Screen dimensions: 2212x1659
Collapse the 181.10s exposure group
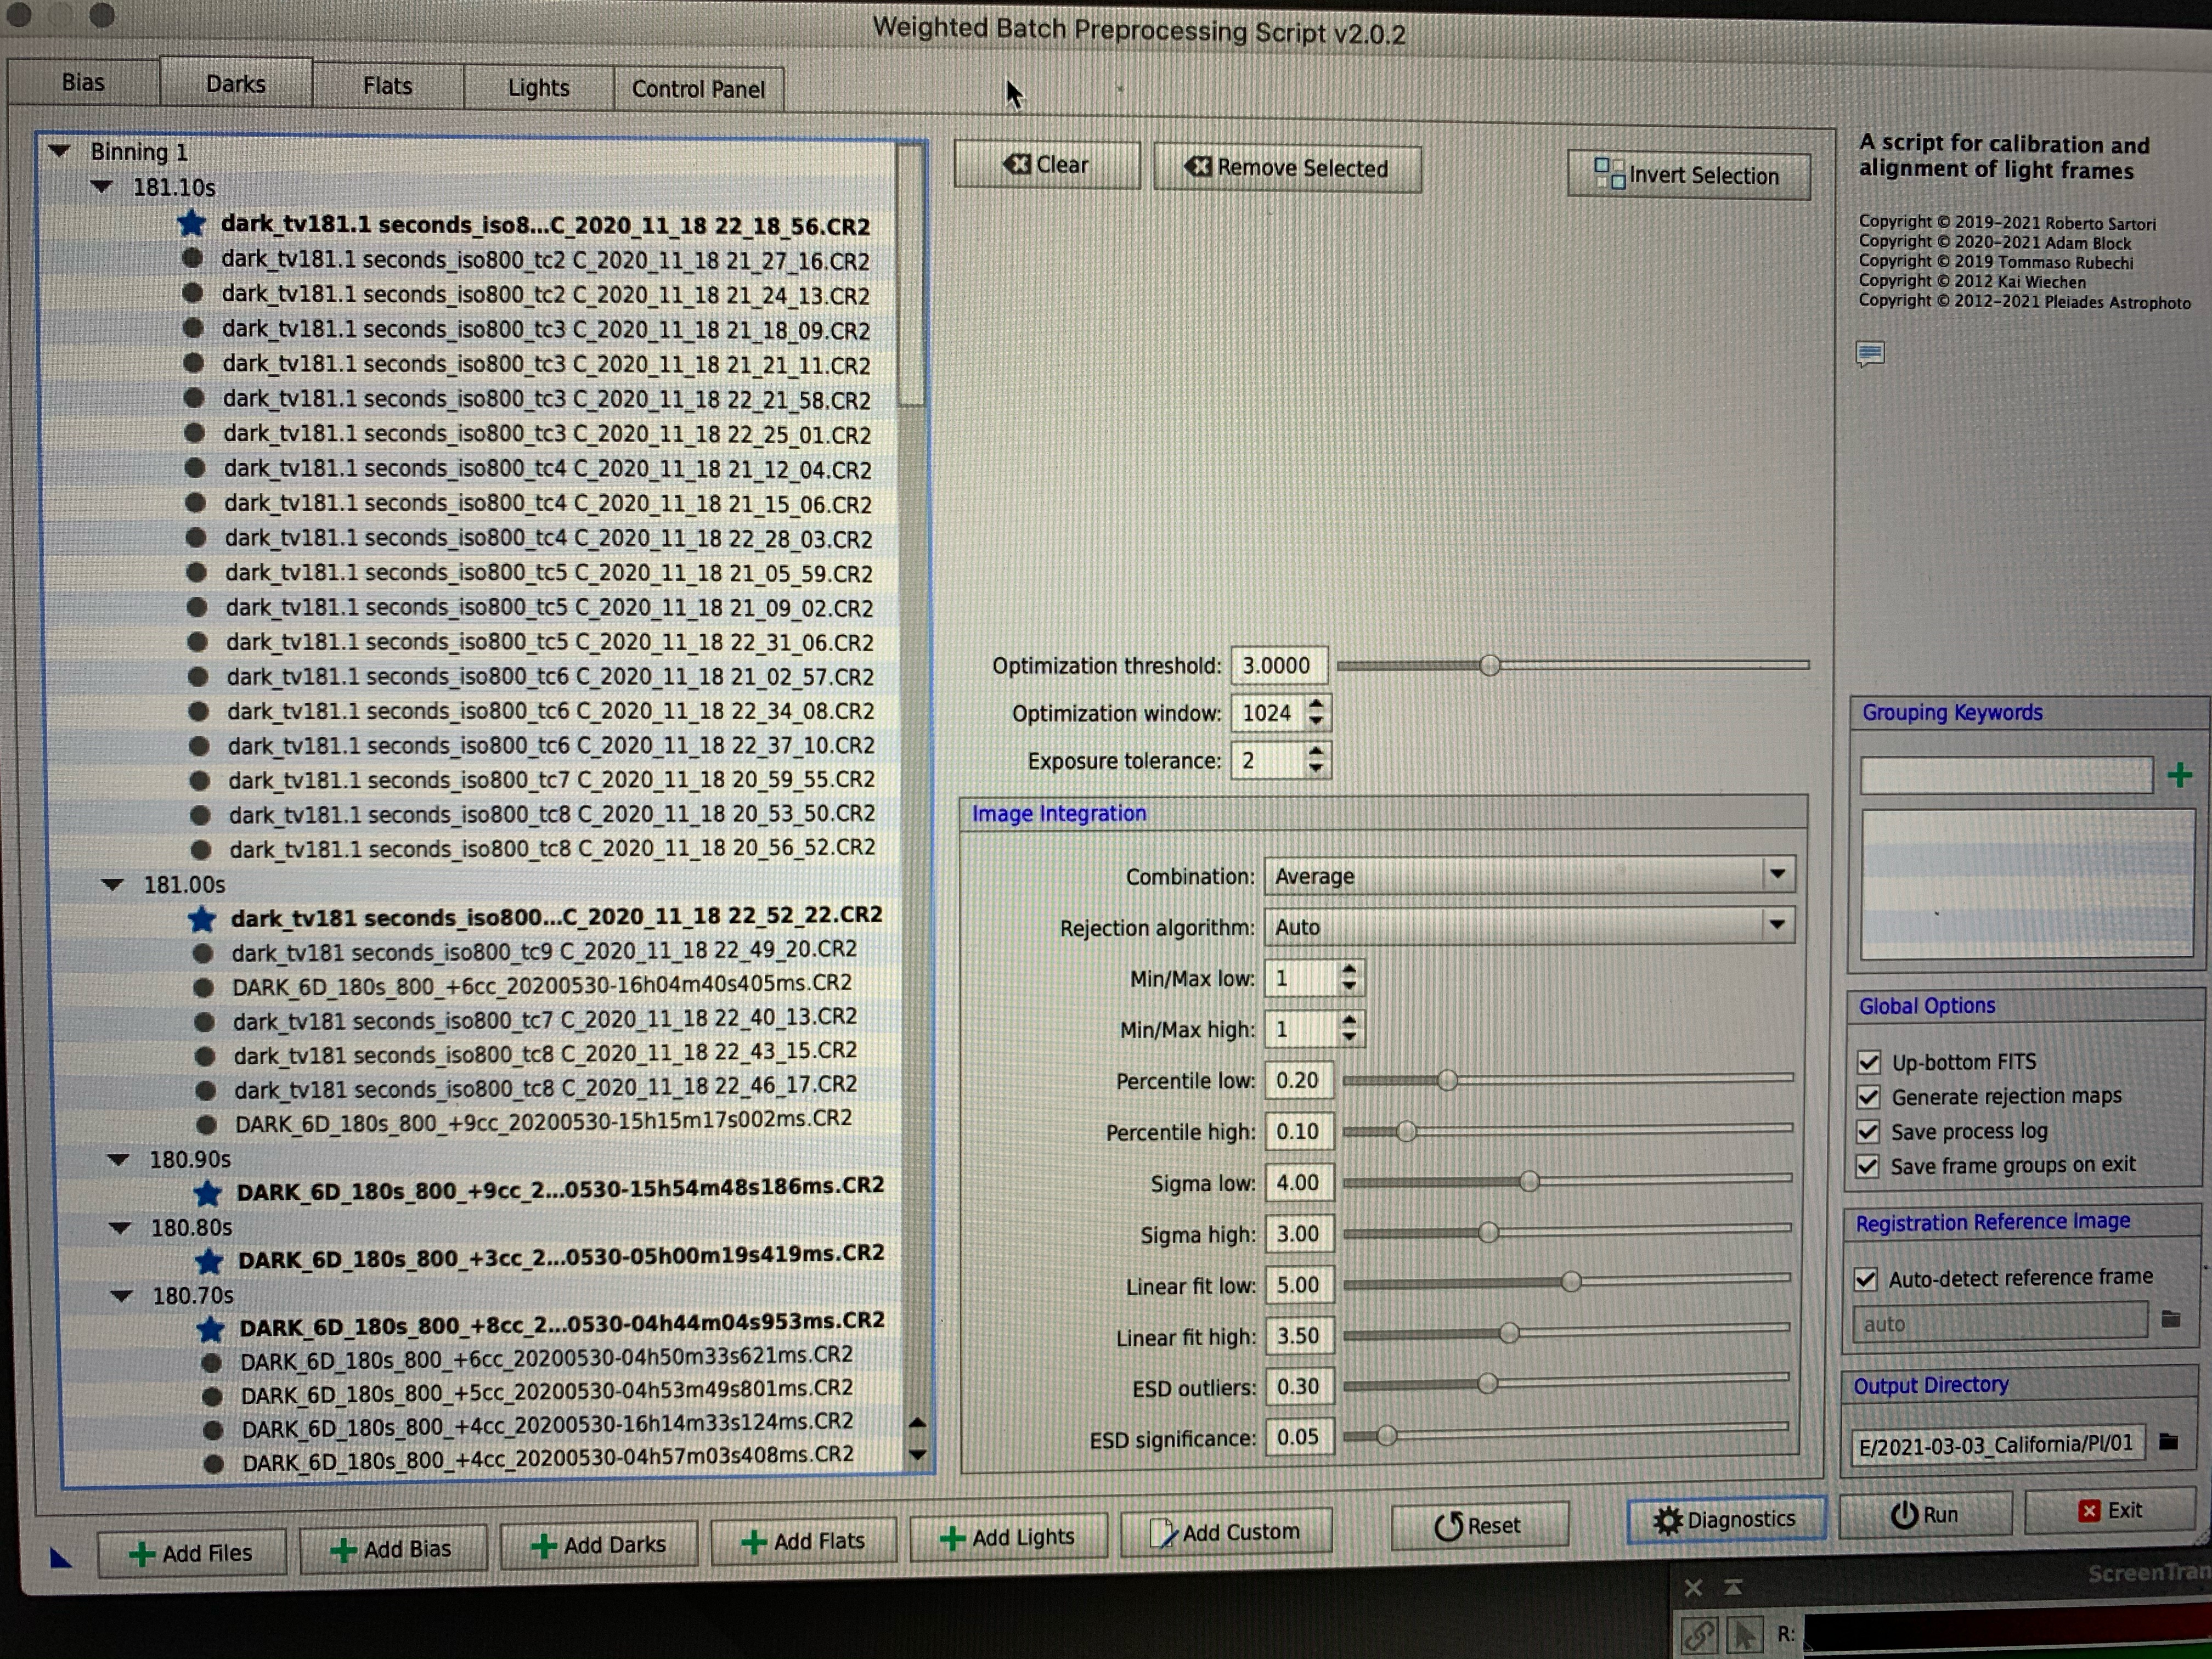[102, 187]
